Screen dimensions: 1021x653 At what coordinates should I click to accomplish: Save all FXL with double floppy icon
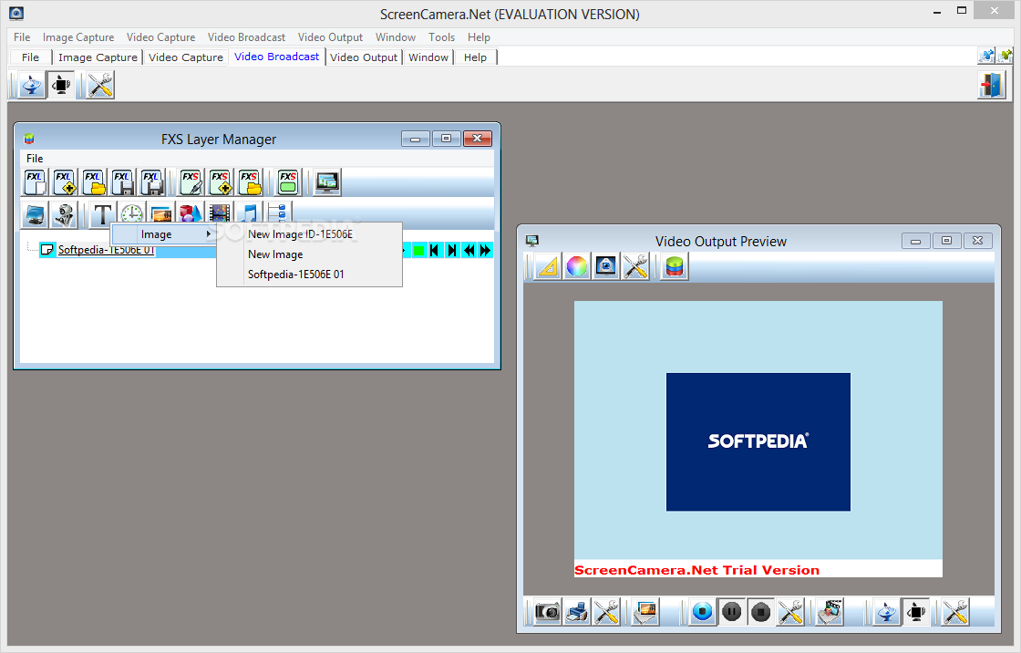(152, 182)
